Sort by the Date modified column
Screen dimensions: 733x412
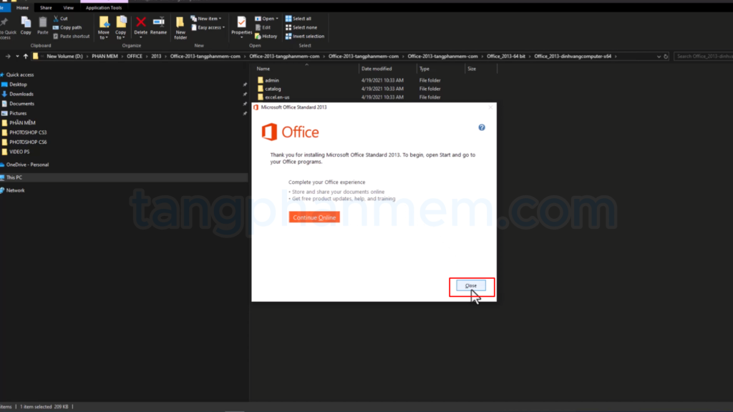click(377, 69)
